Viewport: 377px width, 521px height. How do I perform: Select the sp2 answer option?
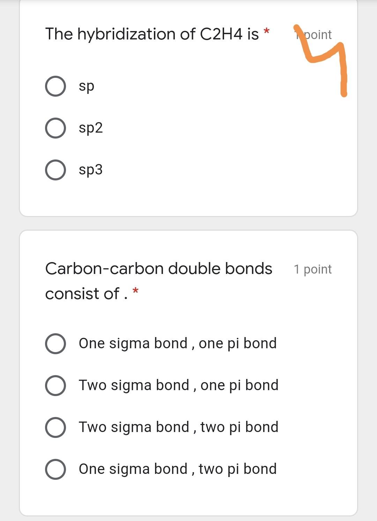[x=55, y=128]
